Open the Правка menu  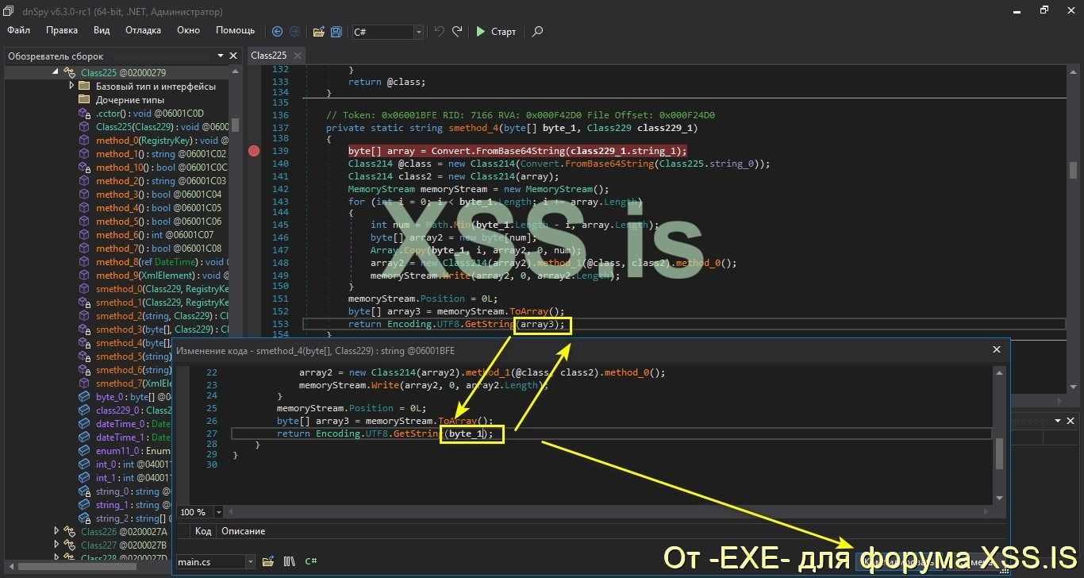62,30
